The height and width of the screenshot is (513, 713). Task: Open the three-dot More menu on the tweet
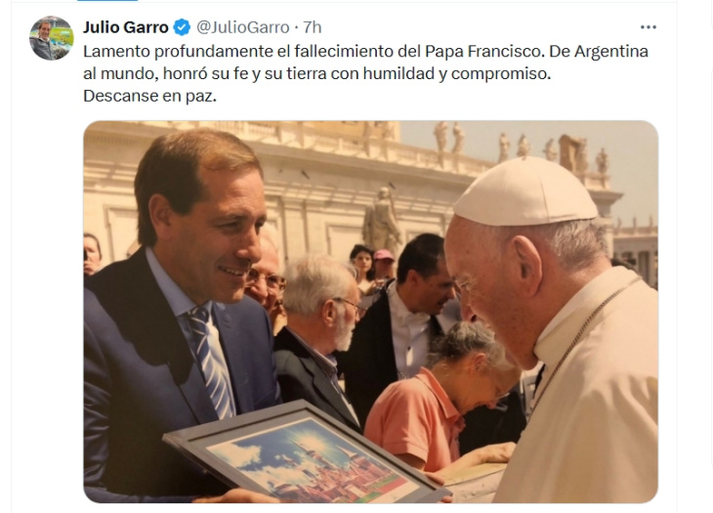click(648, 27)
